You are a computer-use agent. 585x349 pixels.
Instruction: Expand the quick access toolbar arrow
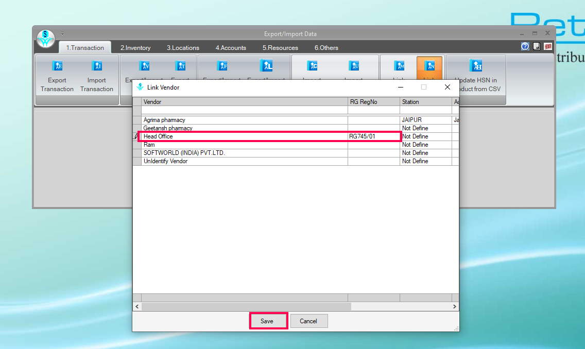click(62, 34)
